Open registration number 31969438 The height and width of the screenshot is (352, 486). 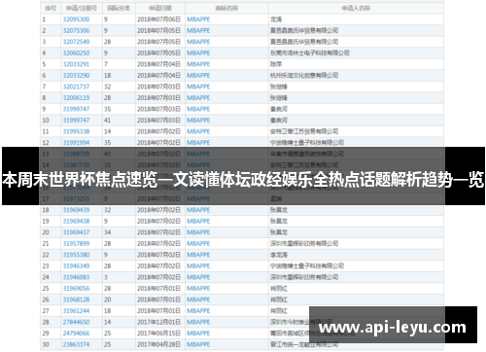coord(76,221)
